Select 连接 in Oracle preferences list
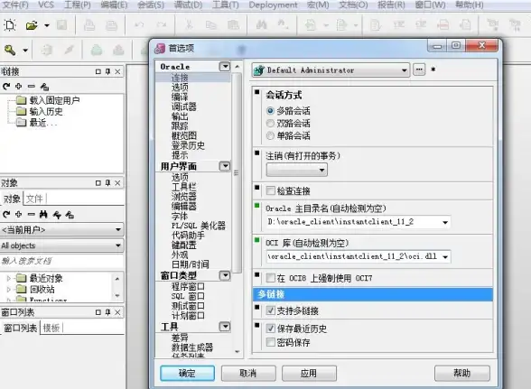The height and width of the screenshot is (389, 531). pyautogui.click(x=180, y=78)
